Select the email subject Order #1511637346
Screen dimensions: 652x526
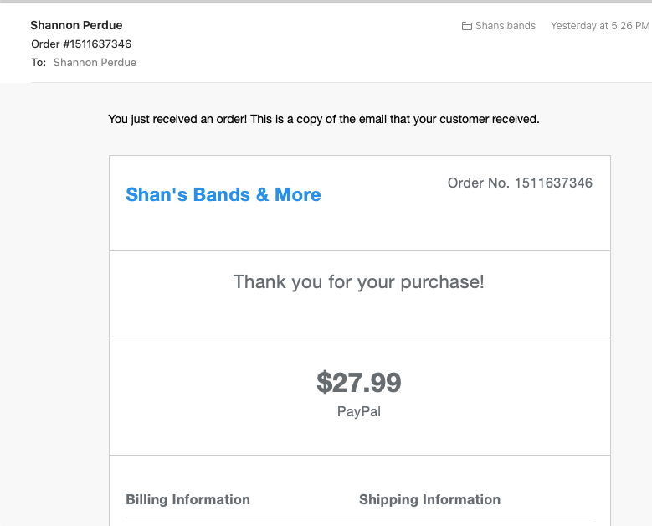(81, 44)
